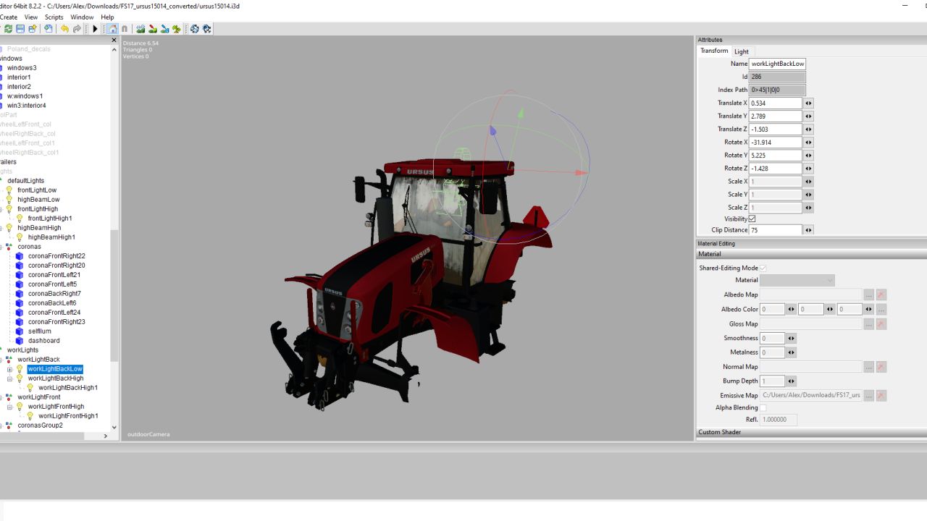Open the Albedo Color picker button

click(881, 309)
